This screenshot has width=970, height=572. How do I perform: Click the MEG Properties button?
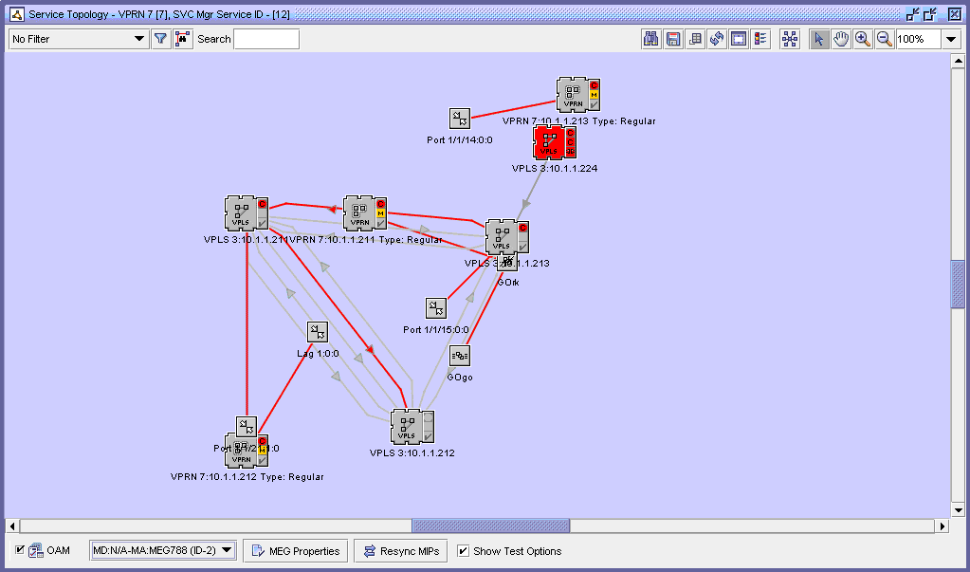tap(294, 550)
